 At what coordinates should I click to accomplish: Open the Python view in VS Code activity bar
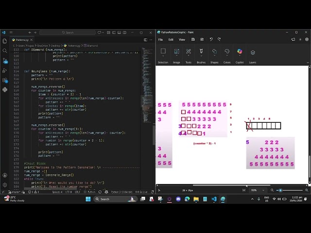[5, 90]
